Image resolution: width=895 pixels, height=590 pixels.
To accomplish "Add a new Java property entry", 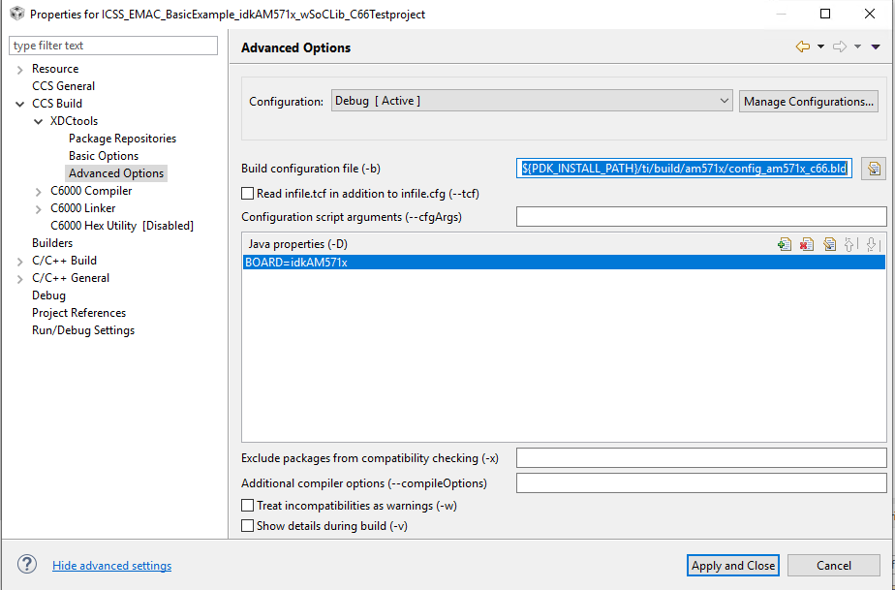I will point(785,244).
